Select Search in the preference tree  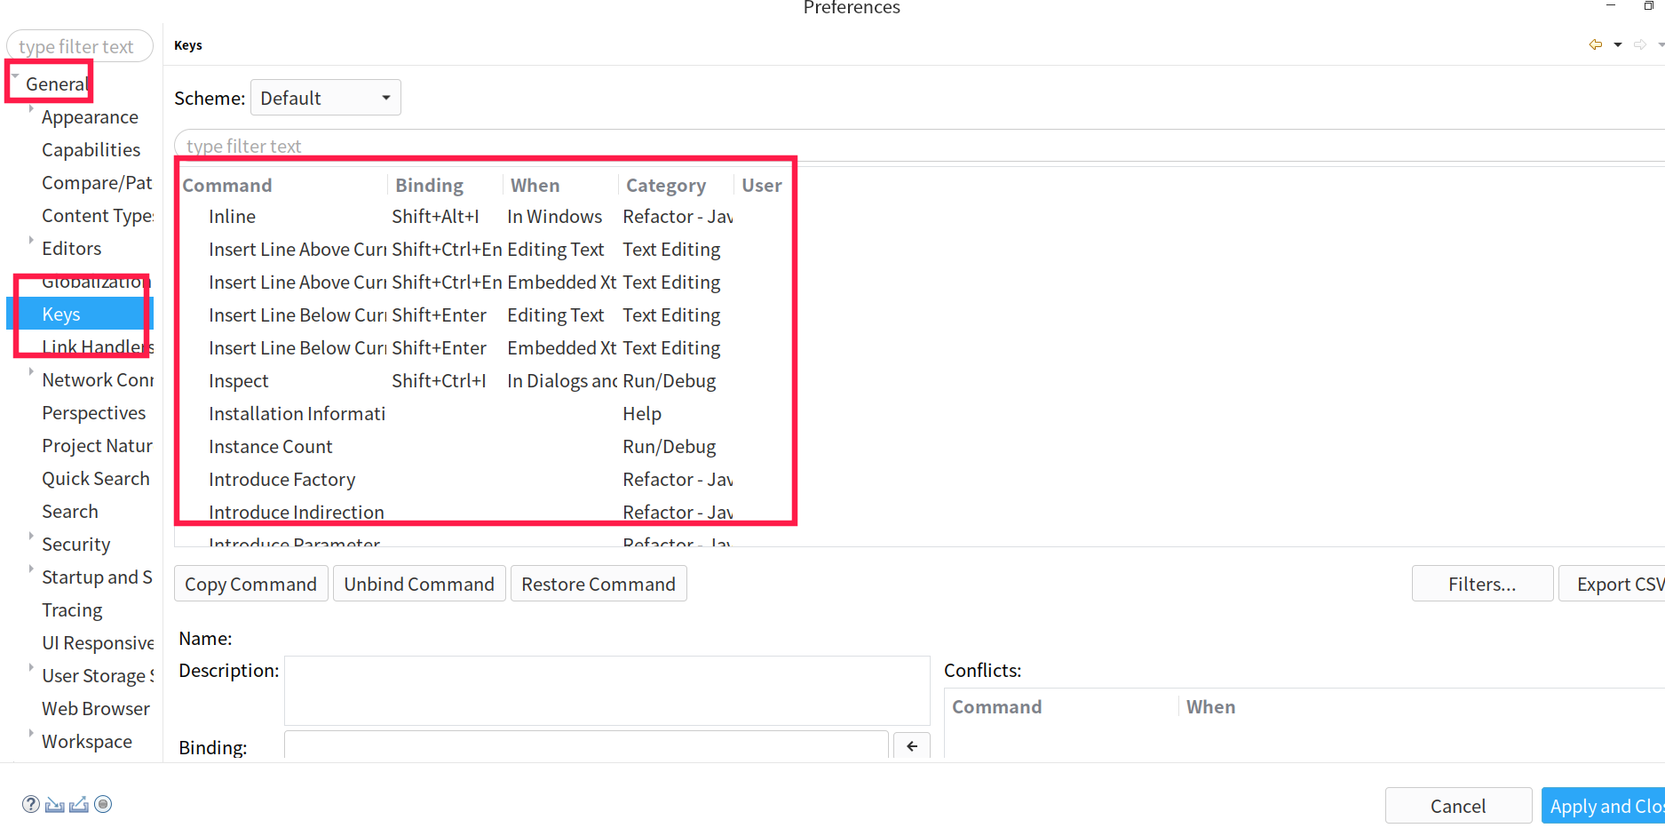[70, 512]
